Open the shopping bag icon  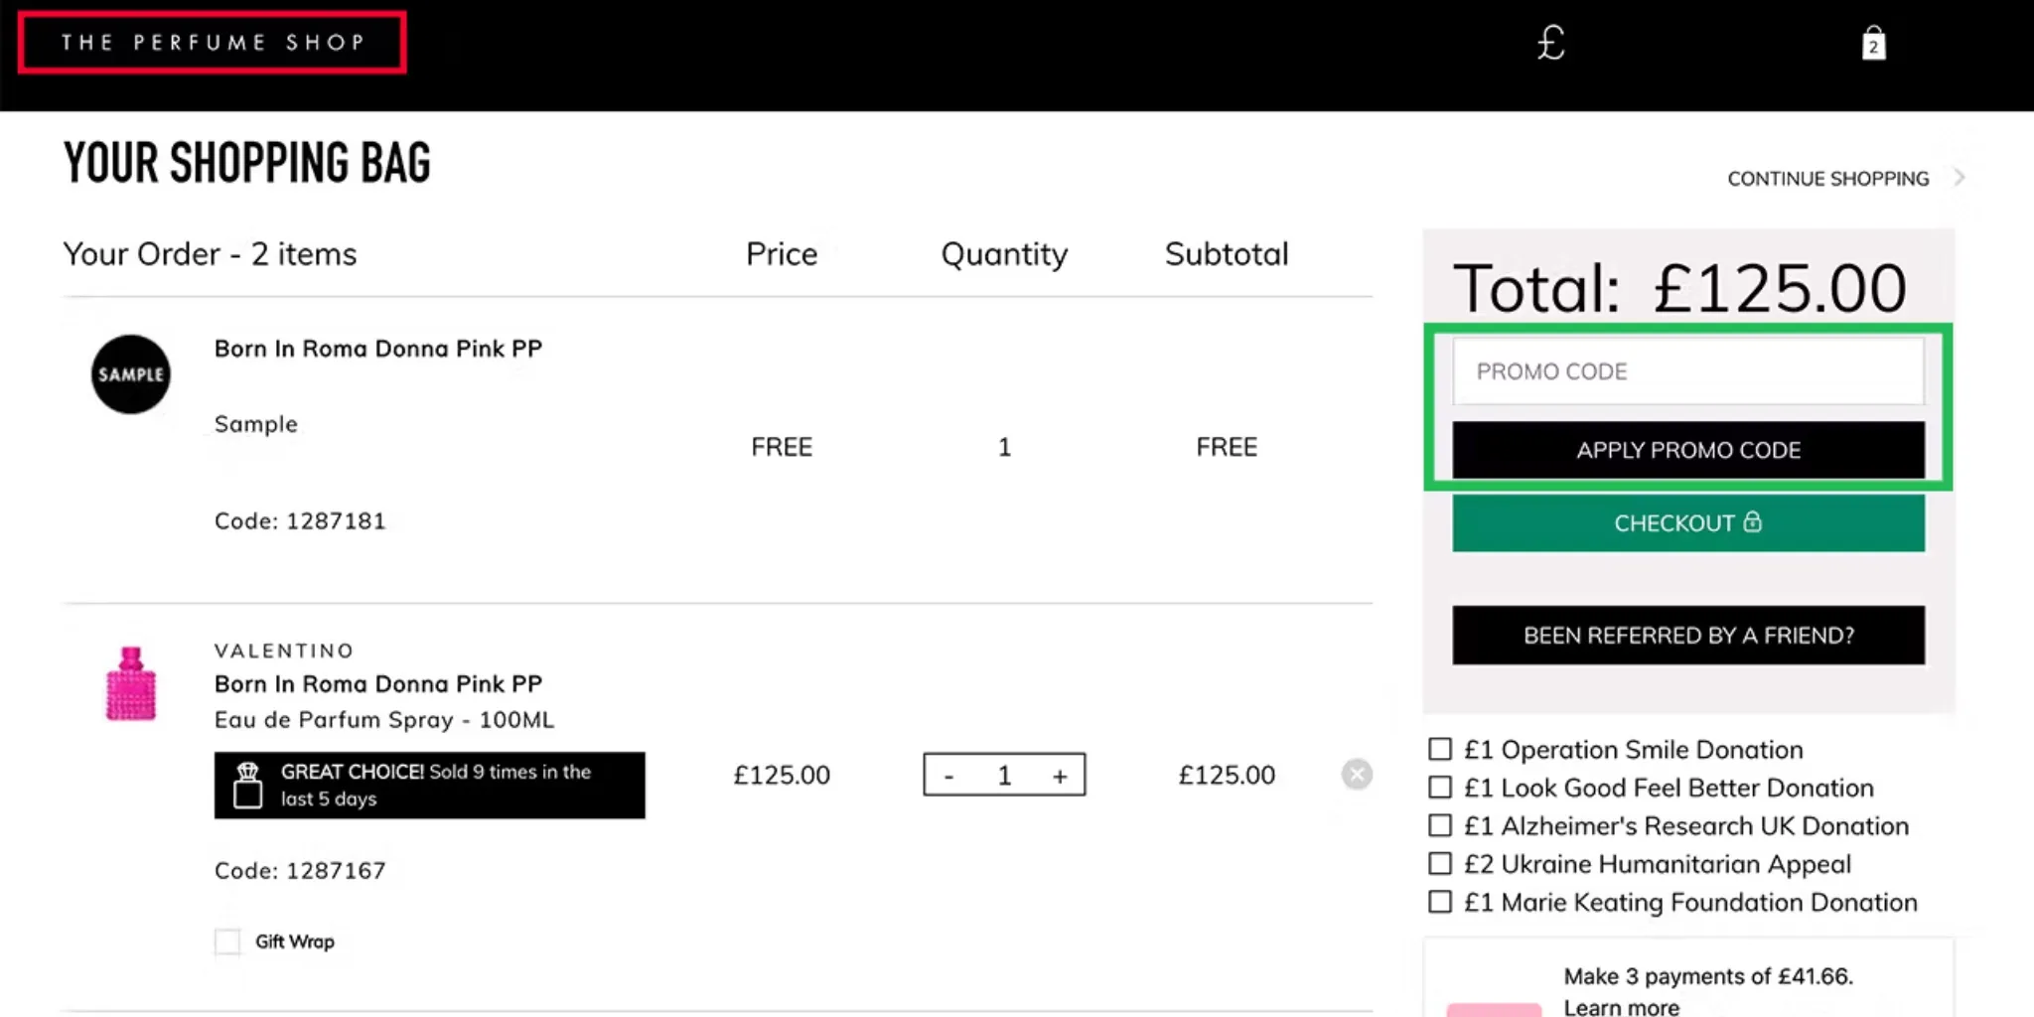point(1873,44)
